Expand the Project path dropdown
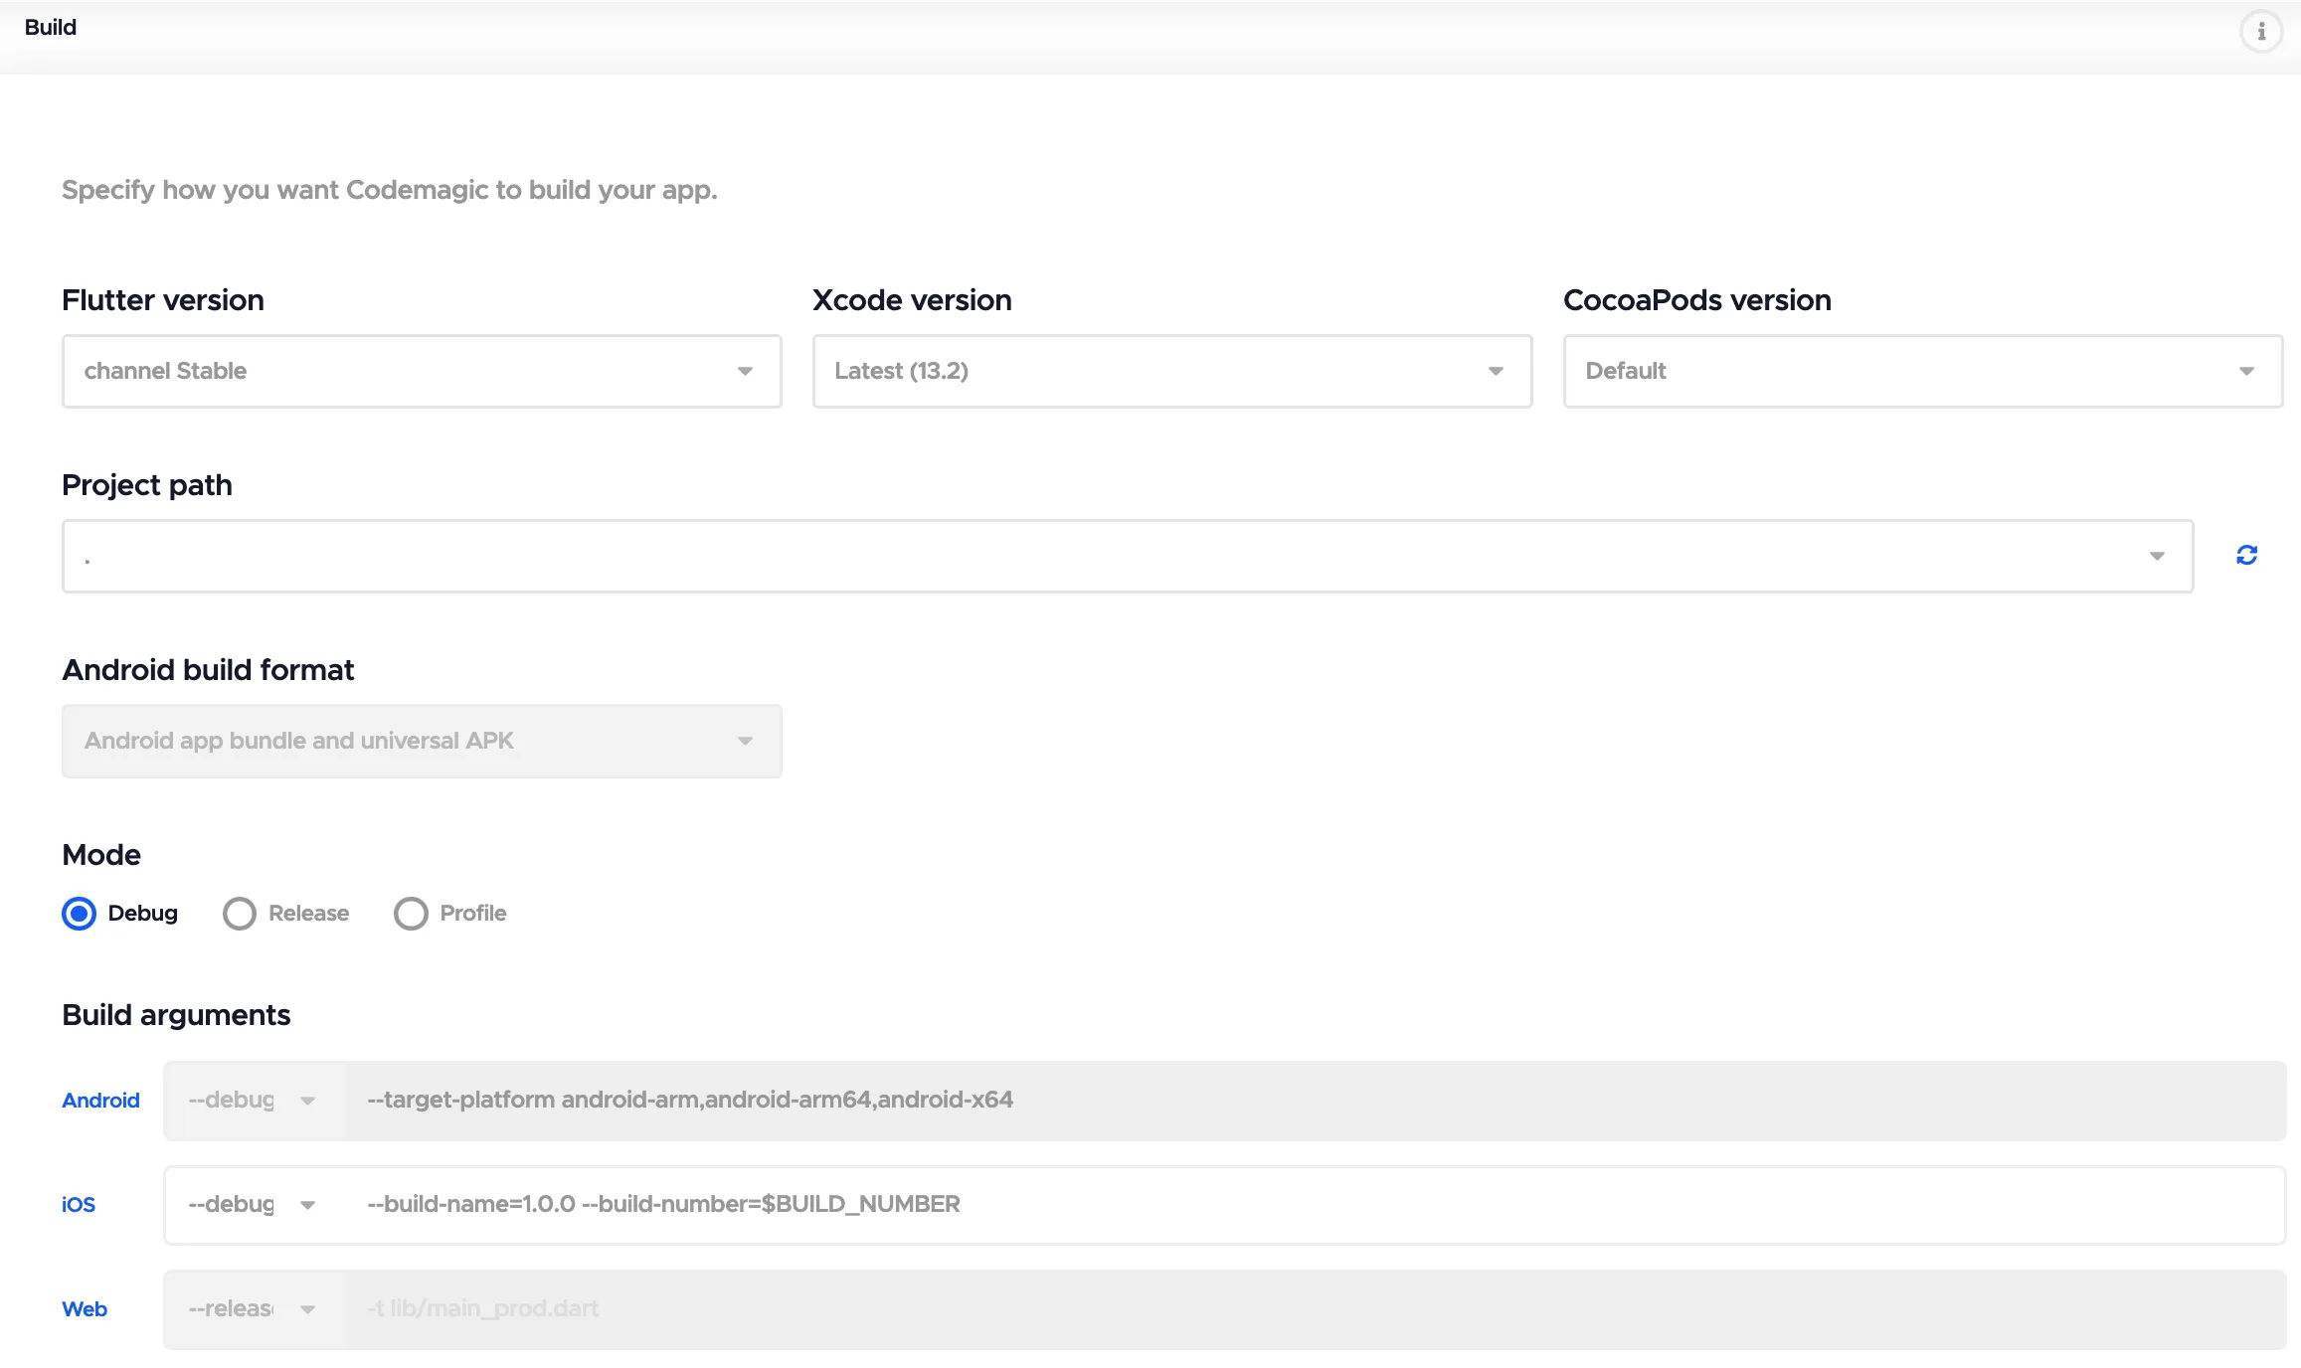The height and width of the screenshot is (1368, 2301). tap(1128, 556)
